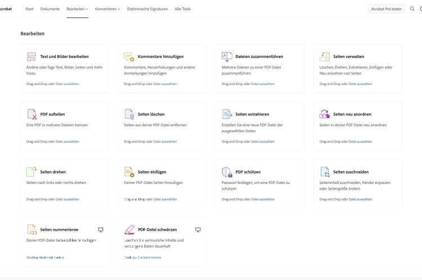422x280 pixels.
Task: Expand the Konvertieren dropdown menu
Action: click(x=107, y=9)
